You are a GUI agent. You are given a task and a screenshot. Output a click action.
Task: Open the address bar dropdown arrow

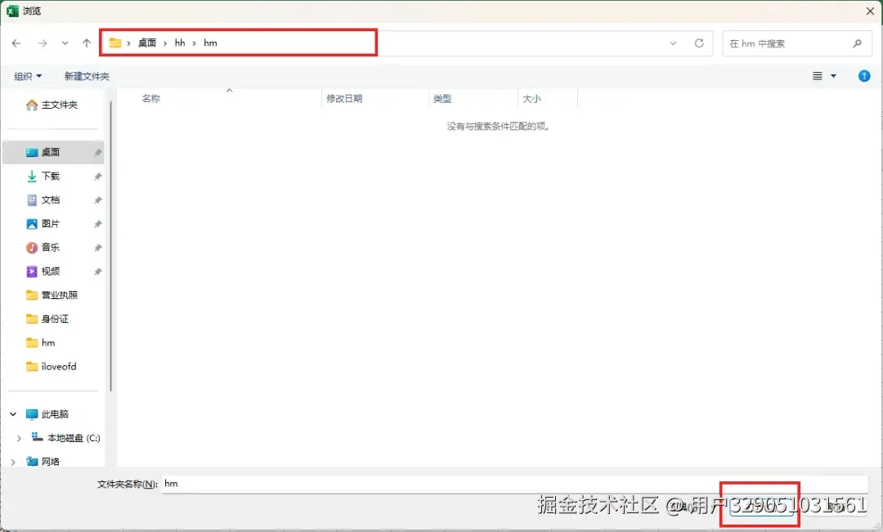click(672, 43)
